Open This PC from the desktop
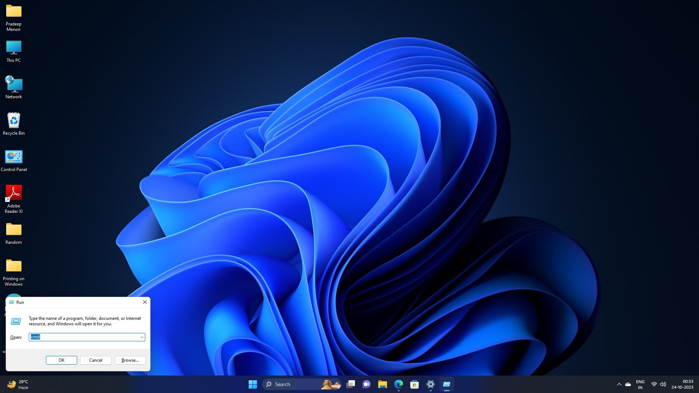The image size is (699, 393). [13, 47]
